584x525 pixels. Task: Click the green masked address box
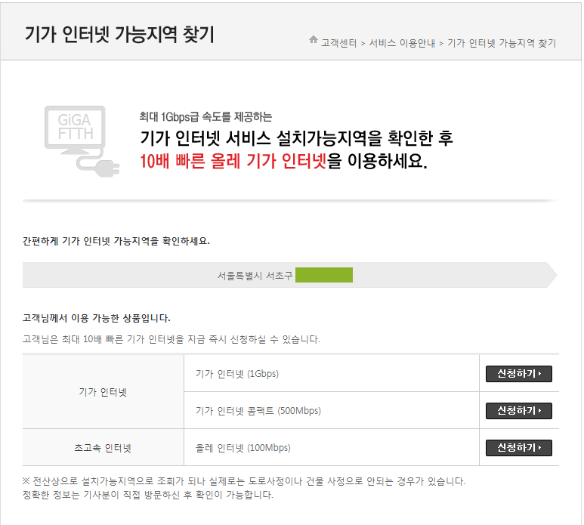(x=324, y=275)
